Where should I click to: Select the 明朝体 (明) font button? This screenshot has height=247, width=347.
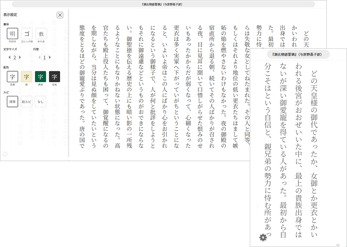click(12, 34)
